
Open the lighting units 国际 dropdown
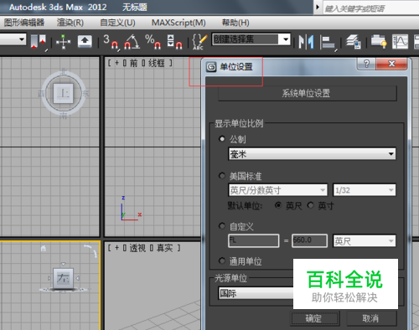pyautogui.click(x=256, y=293)
